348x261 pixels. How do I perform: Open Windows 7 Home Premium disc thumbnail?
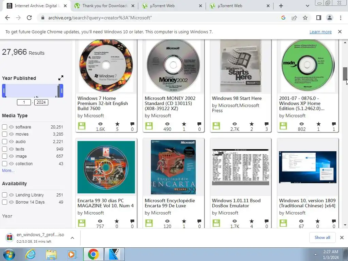click(x=106, y=66)
